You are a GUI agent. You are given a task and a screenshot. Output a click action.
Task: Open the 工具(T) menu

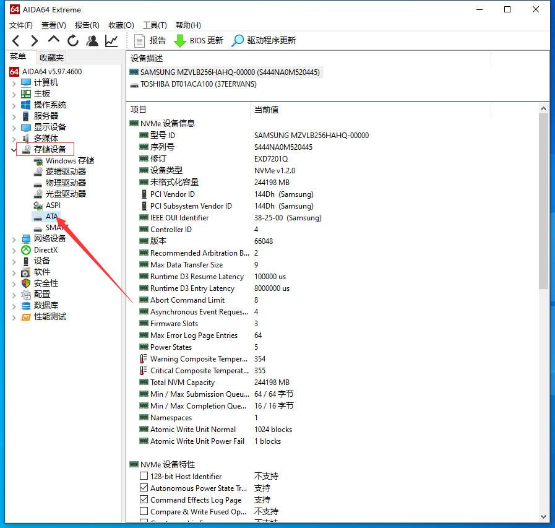(x=154, y=25)
